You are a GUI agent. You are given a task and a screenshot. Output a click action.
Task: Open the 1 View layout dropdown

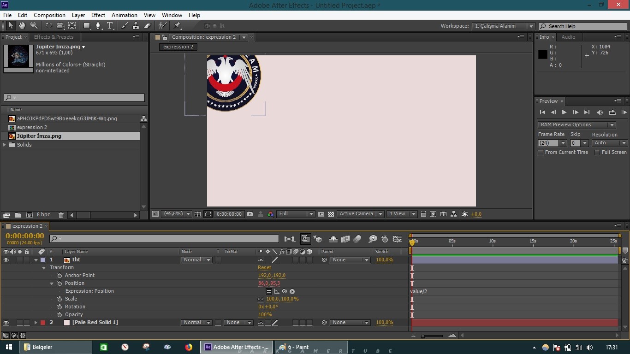coord(402,214)
